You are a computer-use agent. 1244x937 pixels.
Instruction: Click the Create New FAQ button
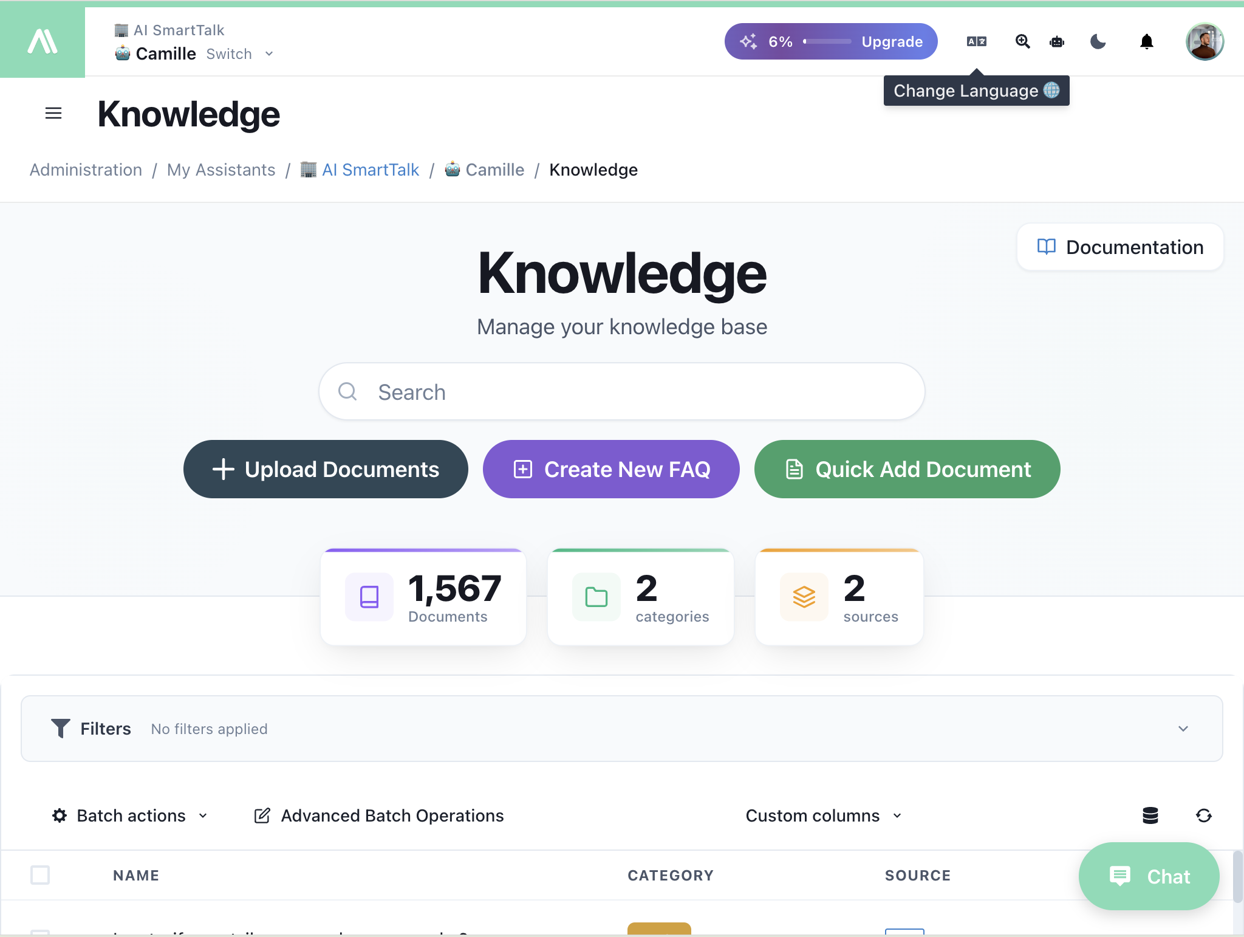(x=610, y=468)
